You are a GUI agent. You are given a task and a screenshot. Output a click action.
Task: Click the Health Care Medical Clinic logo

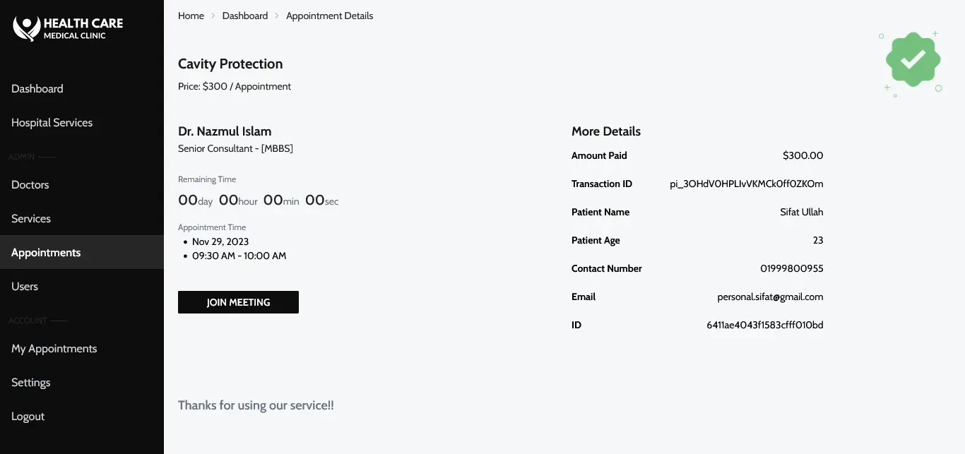(x=68, y=28)
